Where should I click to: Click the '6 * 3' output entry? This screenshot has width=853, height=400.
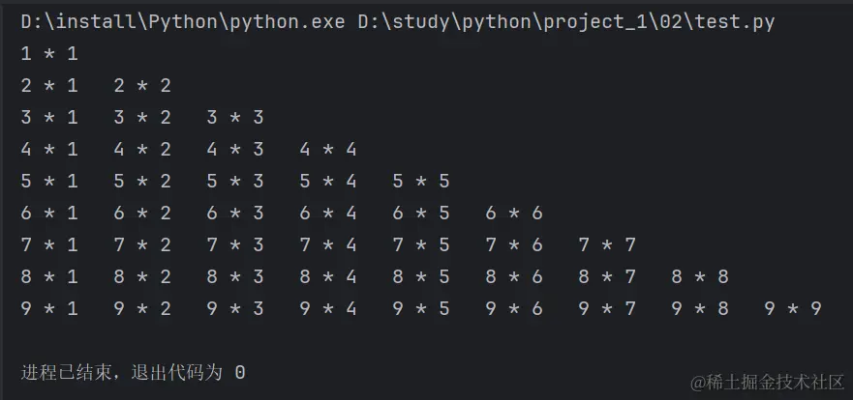[235, 213]
